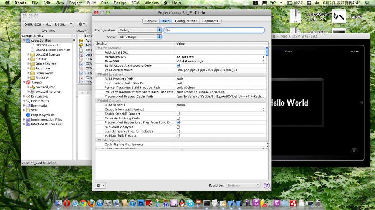The height and width of the screenshot is (210, 375).
Task: Collapse the Build Locations section
Action: tap(99, 75)
